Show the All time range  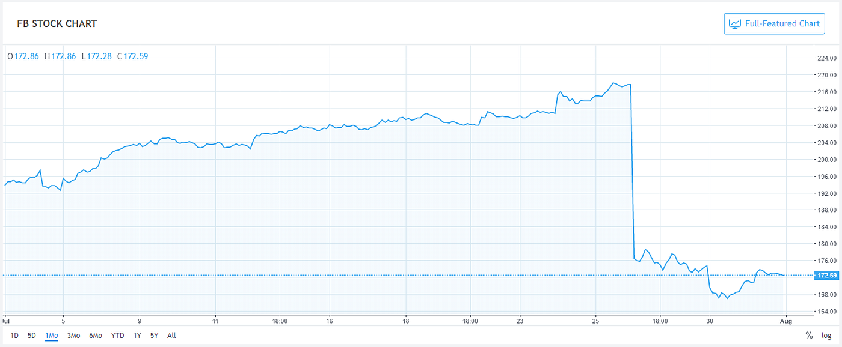(171, 336)
